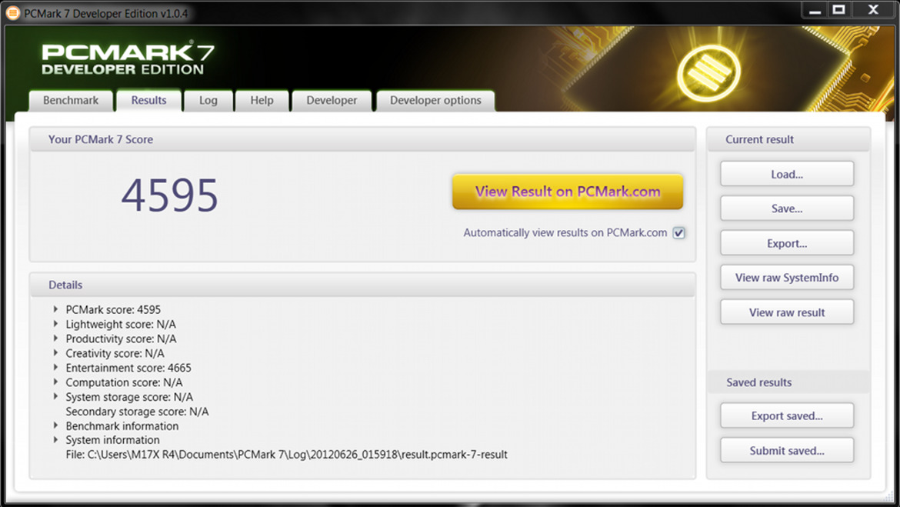The height and width of the screenshot is (507, 900).
Task: Open View raw result
Action: (x=787, y=312)
